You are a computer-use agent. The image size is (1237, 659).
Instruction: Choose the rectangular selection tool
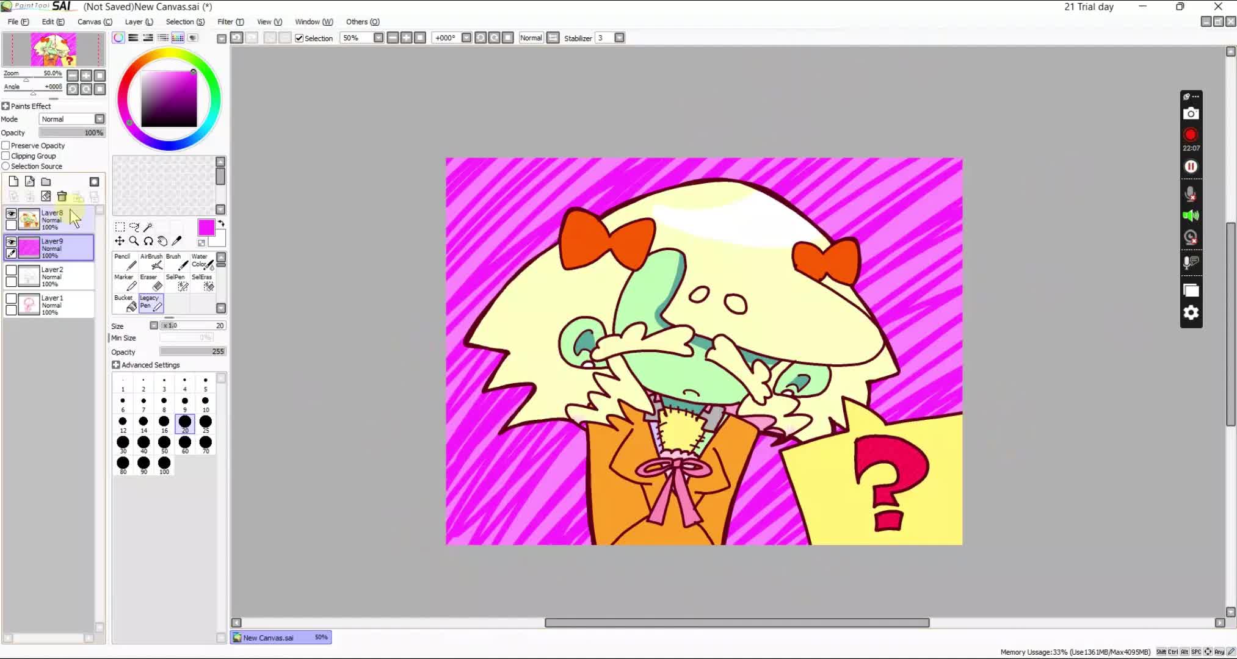point(120,227)
